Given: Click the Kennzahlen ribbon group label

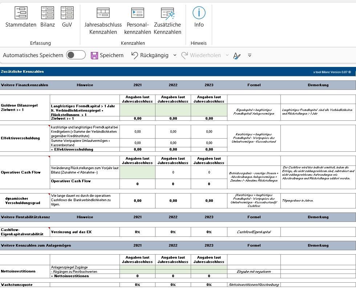Looking at the screenshot, I should pos(133,43).
